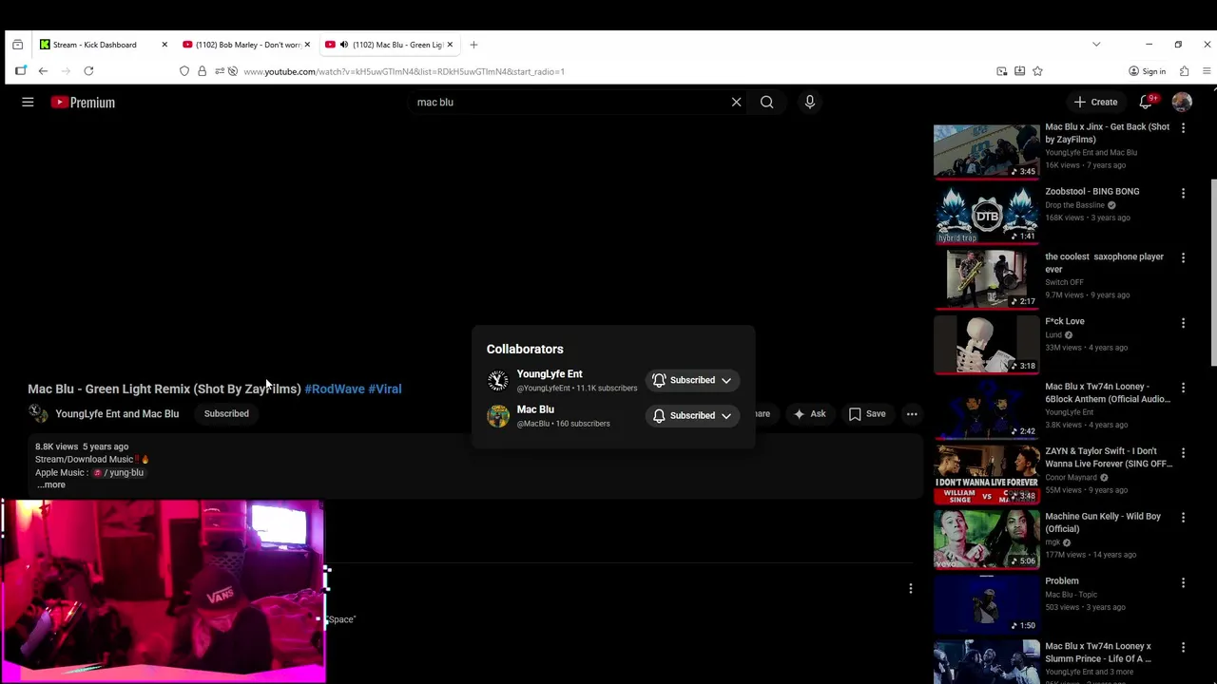This screenshot has height=684, width=1217.
Task: Ask about this video
Action: [x=810, y=414]
